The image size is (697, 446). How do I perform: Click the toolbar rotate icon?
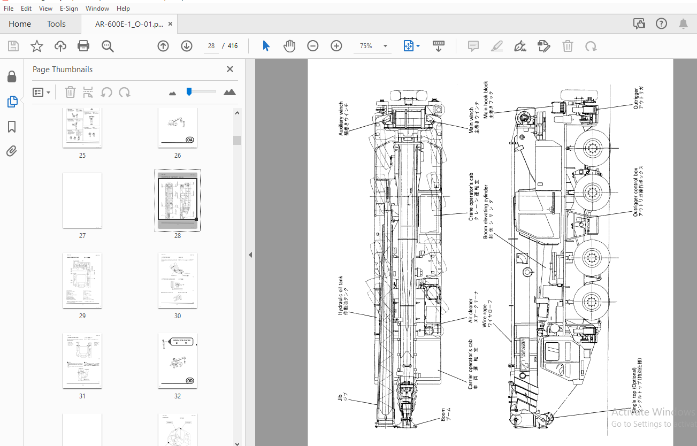[x=591, y=46]
